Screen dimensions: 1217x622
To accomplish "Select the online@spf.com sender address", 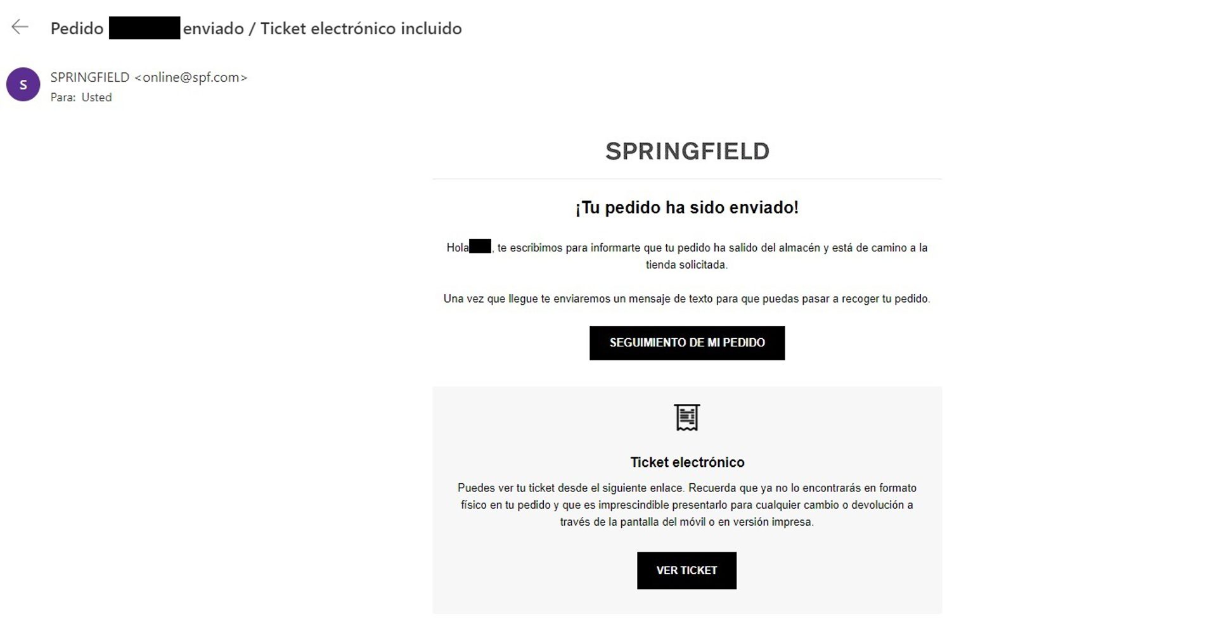I will pyautogui.click(x=191, y=77).
